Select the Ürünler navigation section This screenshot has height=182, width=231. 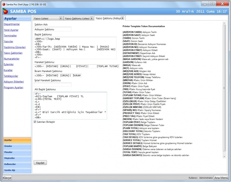tap(17, 146)
